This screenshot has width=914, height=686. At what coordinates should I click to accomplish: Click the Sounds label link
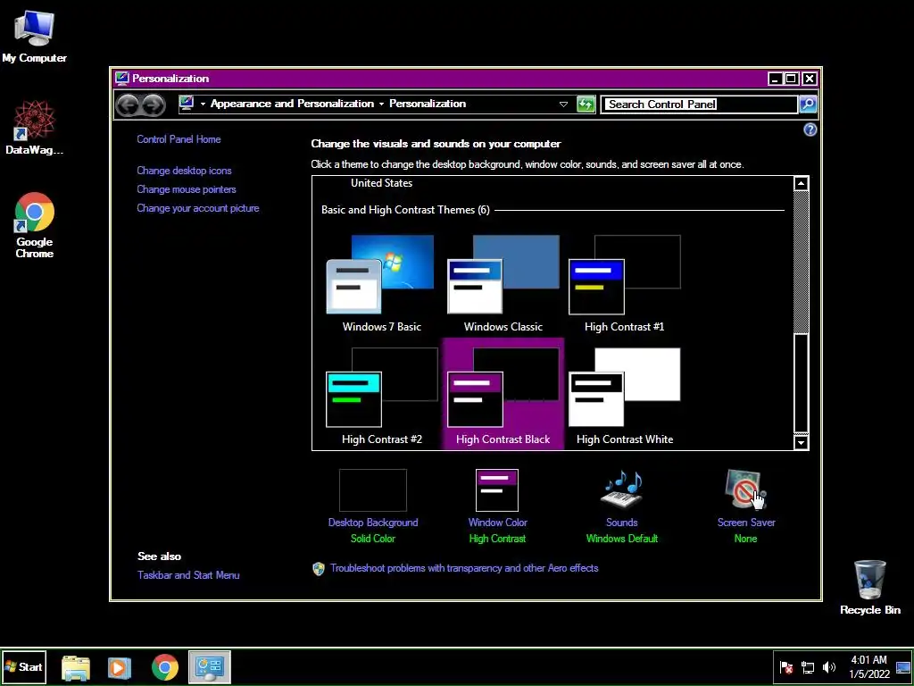621,522
